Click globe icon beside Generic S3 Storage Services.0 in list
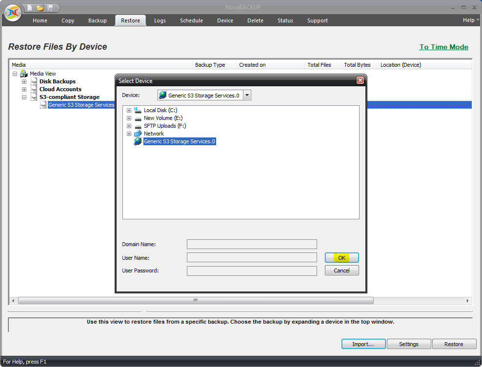Screen dimensions: 482x367 (x=138, y=141)
